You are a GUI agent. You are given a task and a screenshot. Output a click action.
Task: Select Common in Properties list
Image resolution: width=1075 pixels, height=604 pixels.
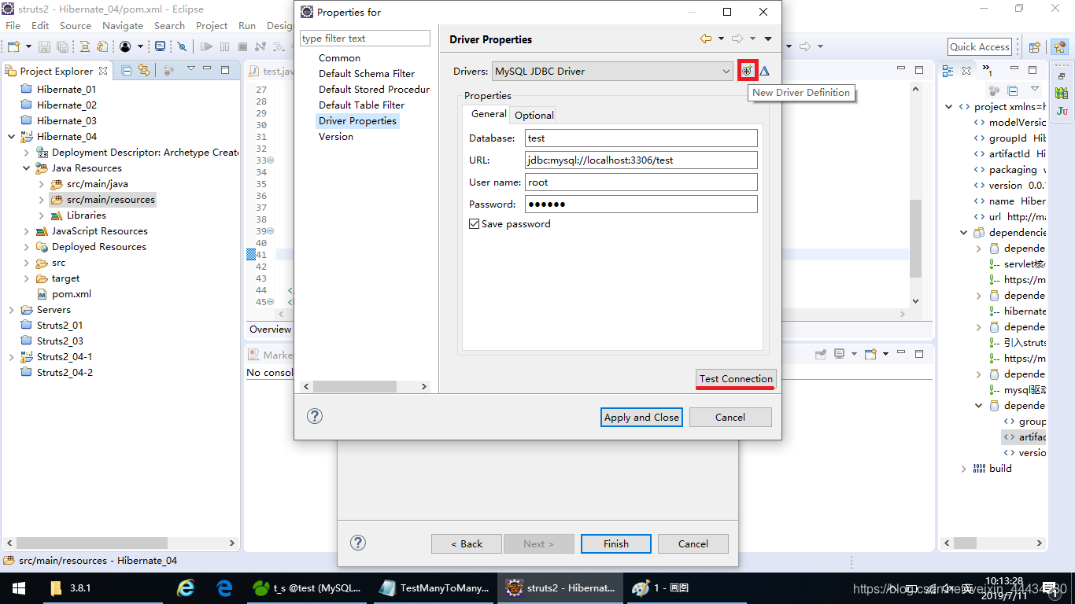click(339, 58)
